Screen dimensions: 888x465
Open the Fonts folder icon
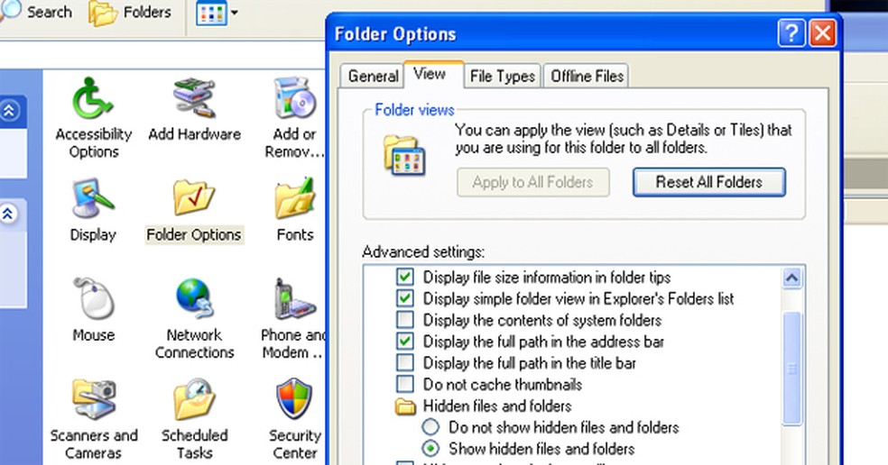tap(294, 198)
